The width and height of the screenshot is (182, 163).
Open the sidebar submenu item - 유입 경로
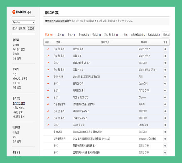point(18,112)
